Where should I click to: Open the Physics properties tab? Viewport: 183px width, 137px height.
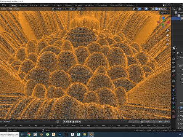coord(173,99)
